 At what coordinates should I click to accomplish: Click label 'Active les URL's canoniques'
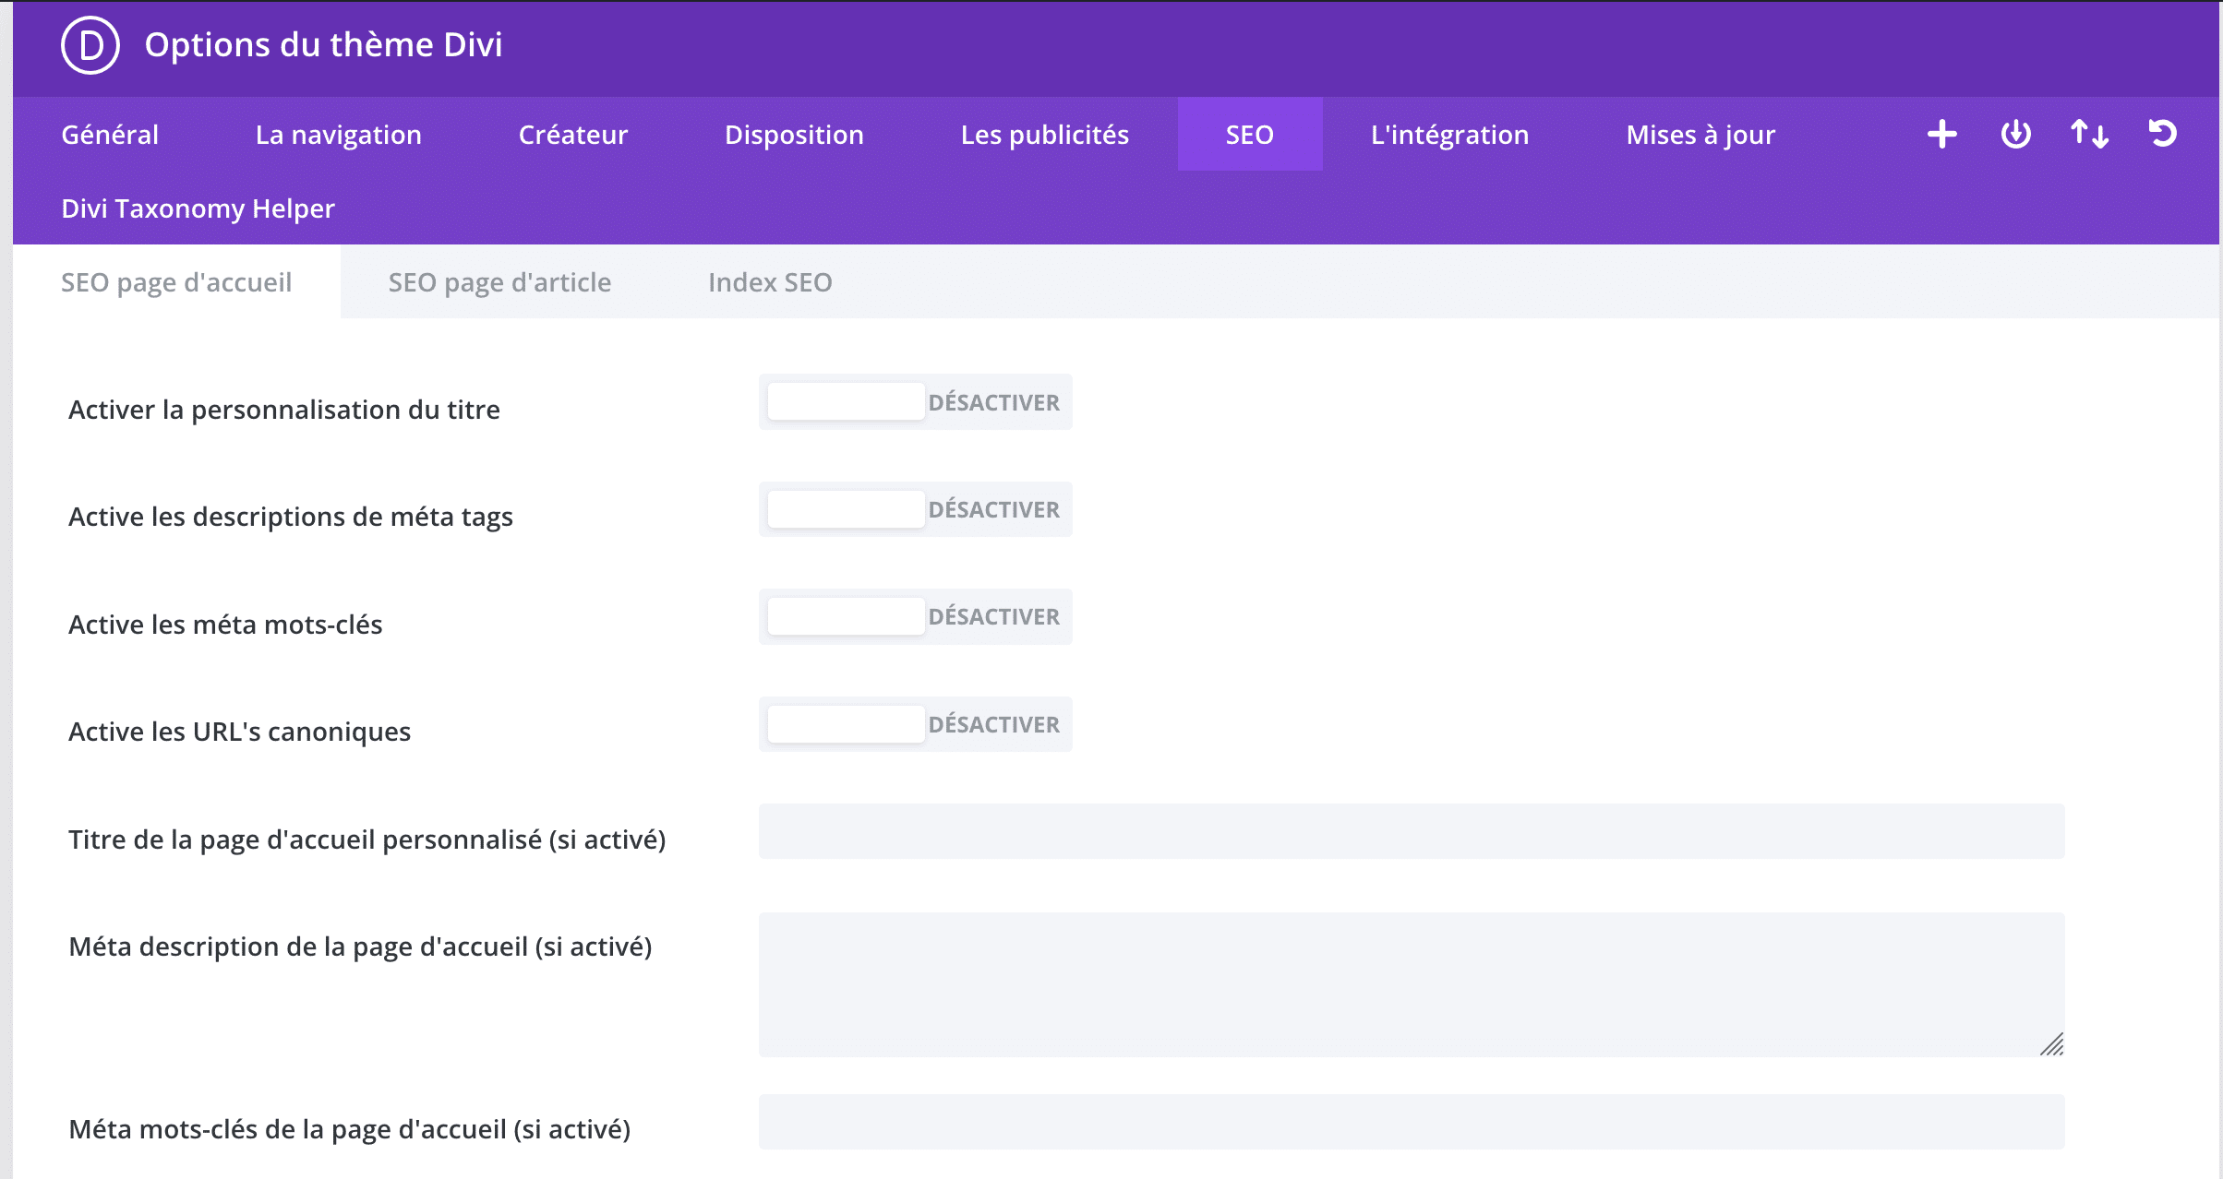point(240,732)
